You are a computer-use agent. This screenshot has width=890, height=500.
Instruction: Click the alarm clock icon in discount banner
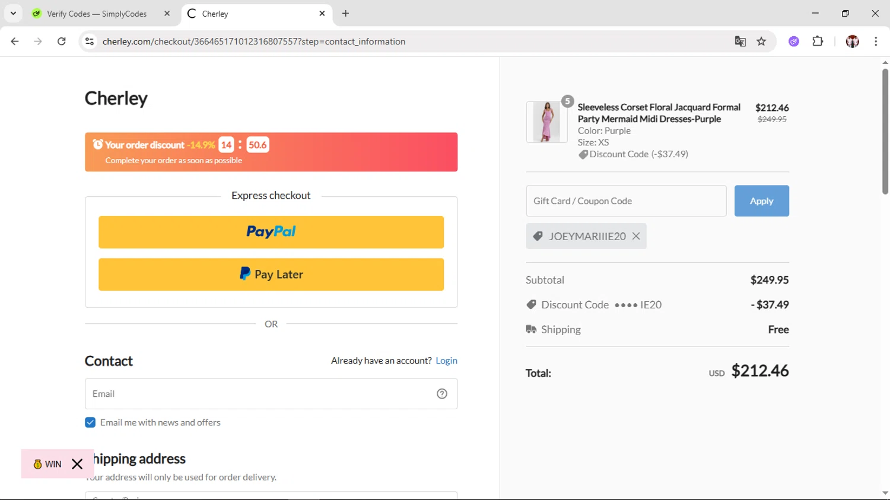98,144
